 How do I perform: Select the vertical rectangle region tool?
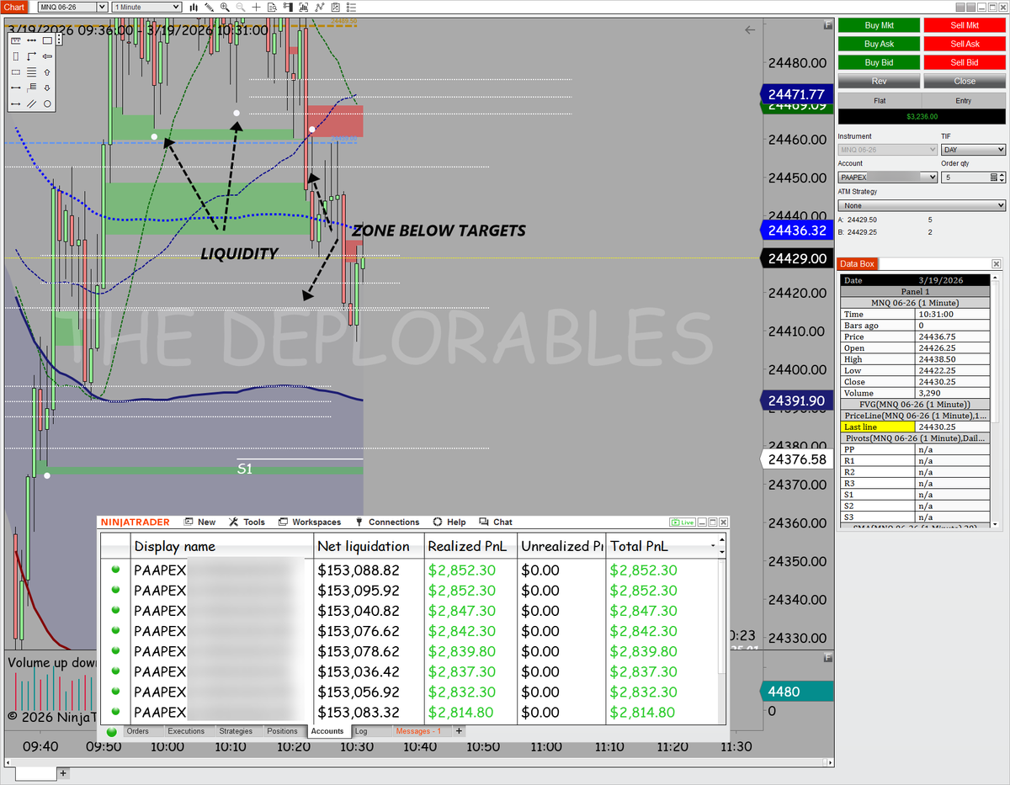point(15,56)
